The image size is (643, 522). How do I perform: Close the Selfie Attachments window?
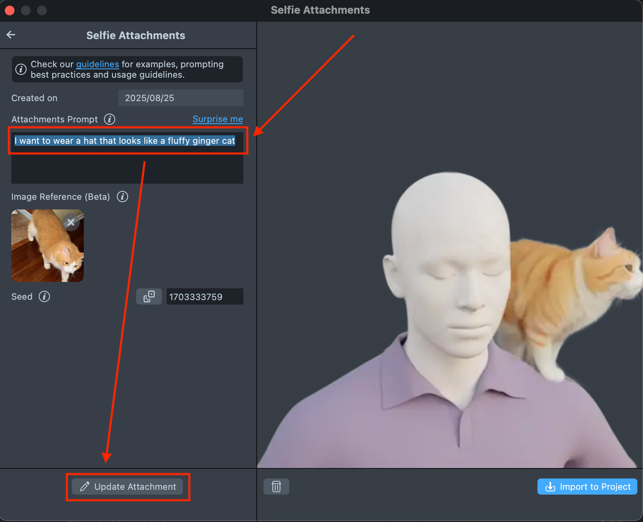pos(10,10)
